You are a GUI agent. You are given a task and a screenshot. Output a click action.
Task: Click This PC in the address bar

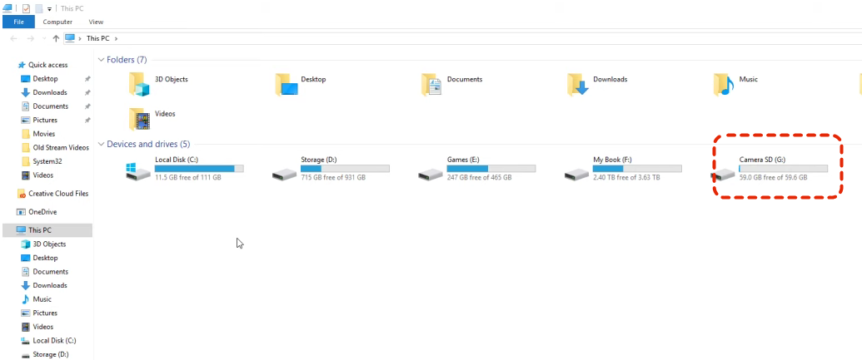[97, 38]
